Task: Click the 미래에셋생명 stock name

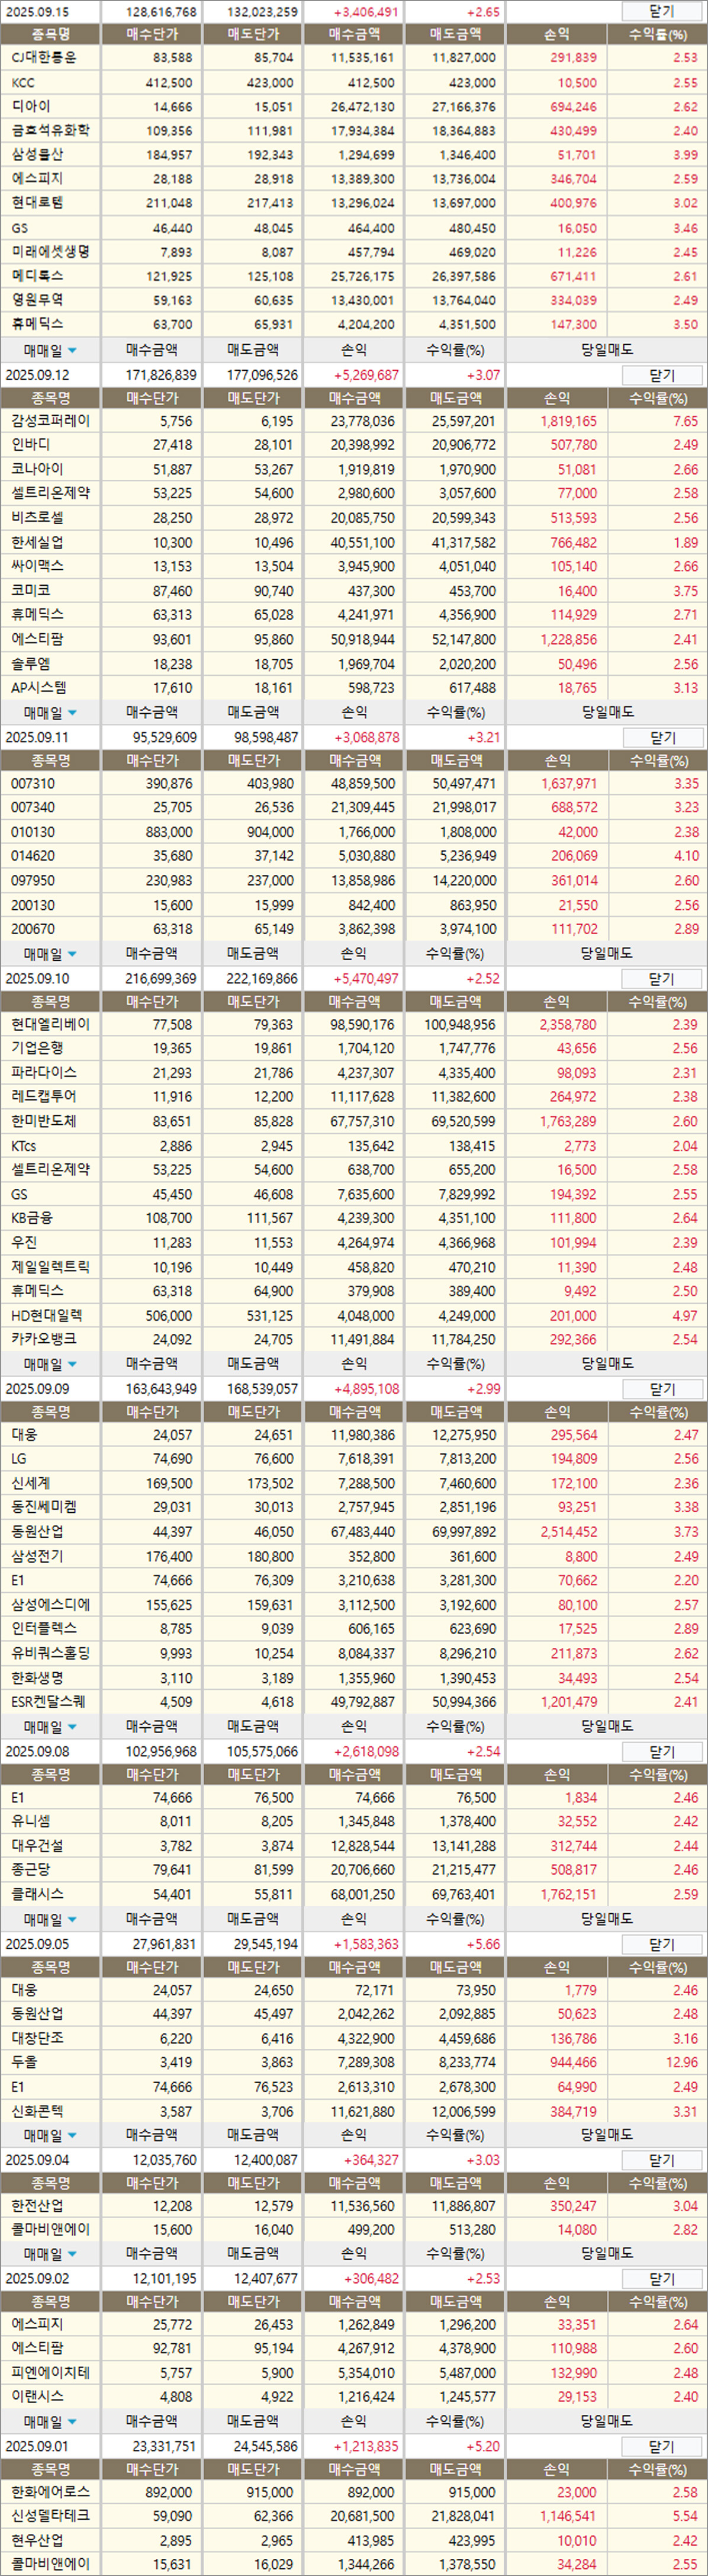Action: 50,252
